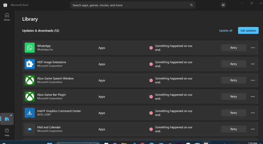Open more options for Mail and Calendar
Image resolution: width=263 pixels, height=144 pixels.
click(253, 129)
